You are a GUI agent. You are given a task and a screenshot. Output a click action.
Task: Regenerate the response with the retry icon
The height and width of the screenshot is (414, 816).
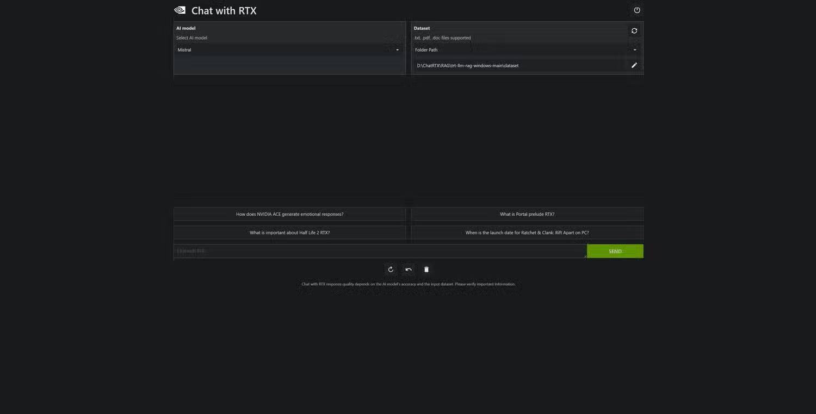pyautogui.click(x=391, y=269)
